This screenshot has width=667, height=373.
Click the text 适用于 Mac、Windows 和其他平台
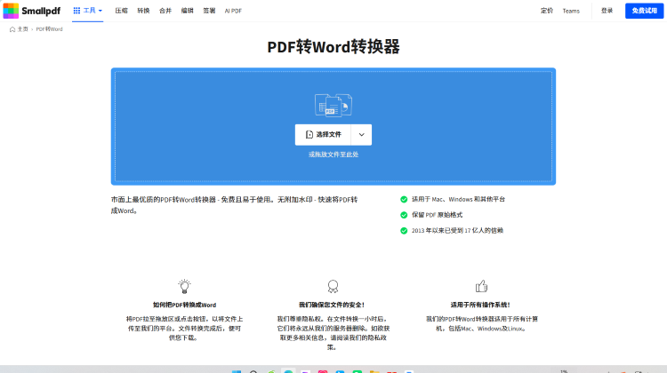pyautogui.click(x=458, y=199)
